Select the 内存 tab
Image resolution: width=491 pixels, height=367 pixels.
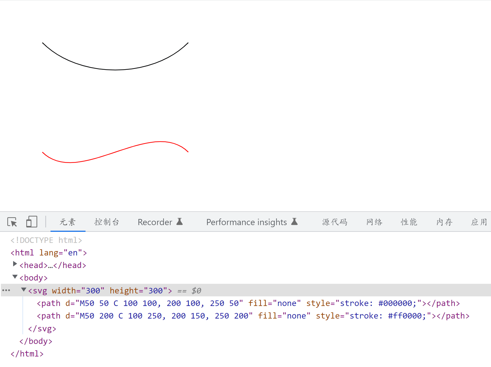point(444,222)
